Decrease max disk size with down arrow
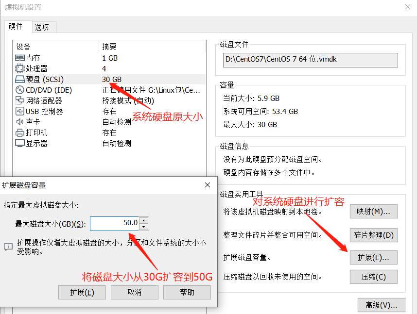 143,227
